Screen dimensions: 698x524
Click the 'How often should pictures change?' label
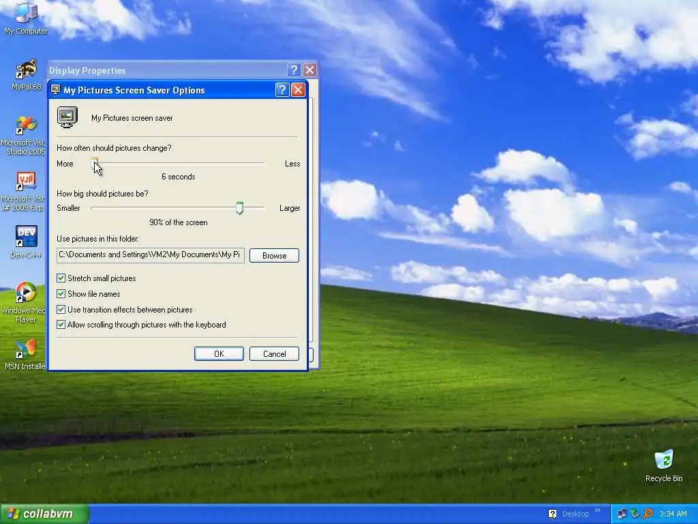pyautogui.click(x=114, y=148)
